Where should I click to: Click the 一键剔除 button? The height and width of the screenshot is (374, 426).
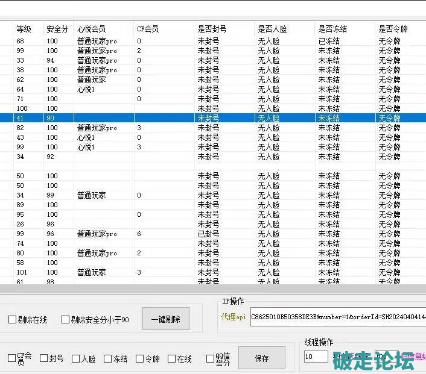[x=165, y=319]
